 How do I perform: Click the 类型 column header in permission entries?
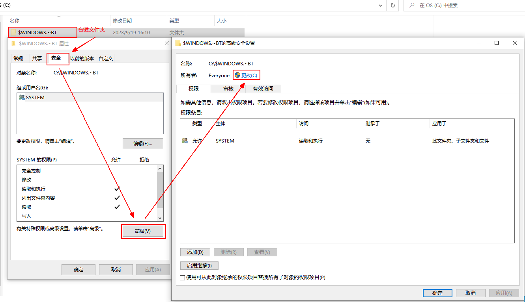[x=197, y=124]
